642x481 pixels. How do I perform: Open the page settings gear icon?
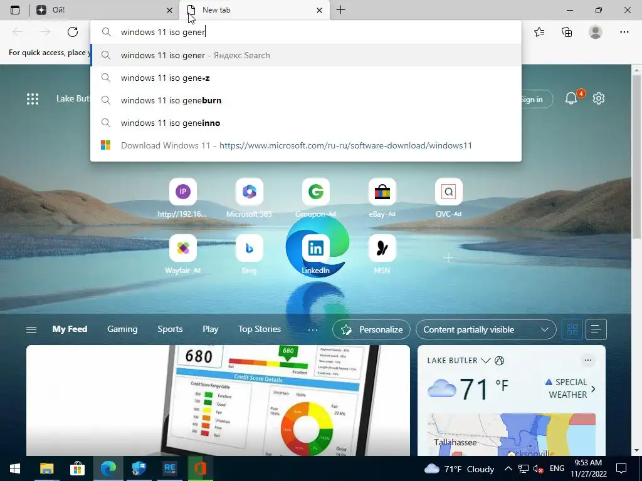click(x=599, y=98)
